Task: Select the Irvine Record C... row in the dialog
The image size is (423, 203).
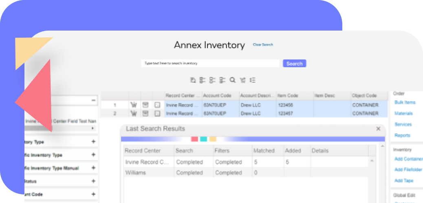Action: 246,162
